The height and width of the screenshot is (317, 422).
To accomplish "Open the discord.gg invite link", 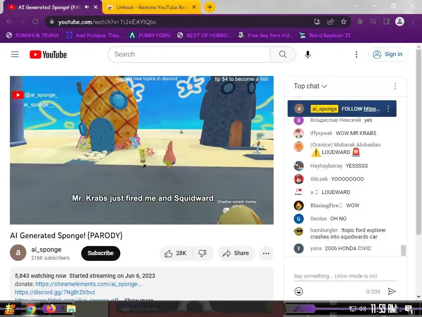I will coord(55,292).
